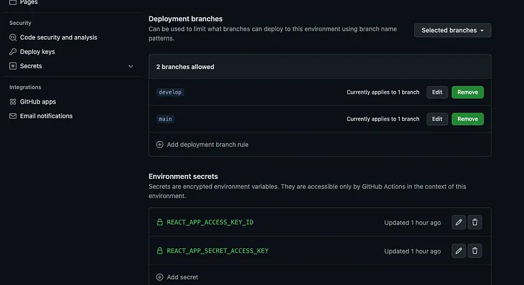This screenshot has height=285, width=524.
Task: Click the GitHub apps grid icon
Action: (12, 102)
